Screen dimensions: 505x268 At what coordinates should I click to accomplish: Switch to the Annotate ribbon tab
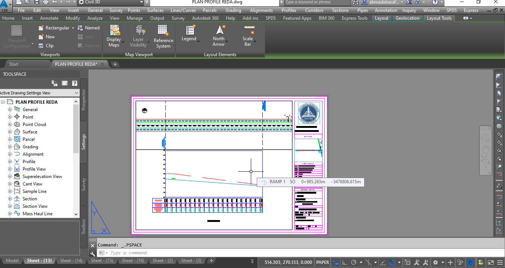point(49,18)
